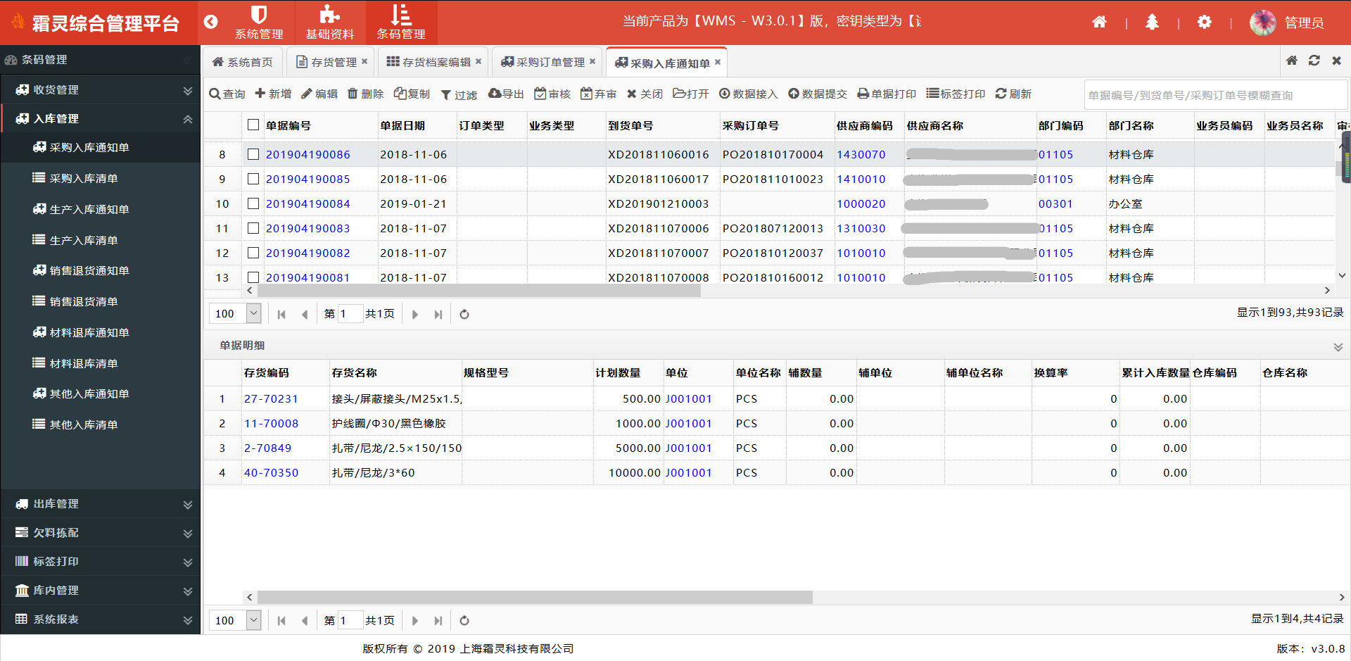
Task: Open the page size dropdown in upper pager
Action: coord(254,314)
